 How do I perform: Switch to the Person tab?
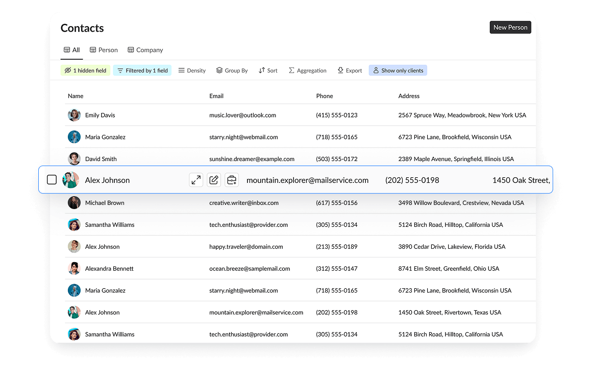point(104,50)
